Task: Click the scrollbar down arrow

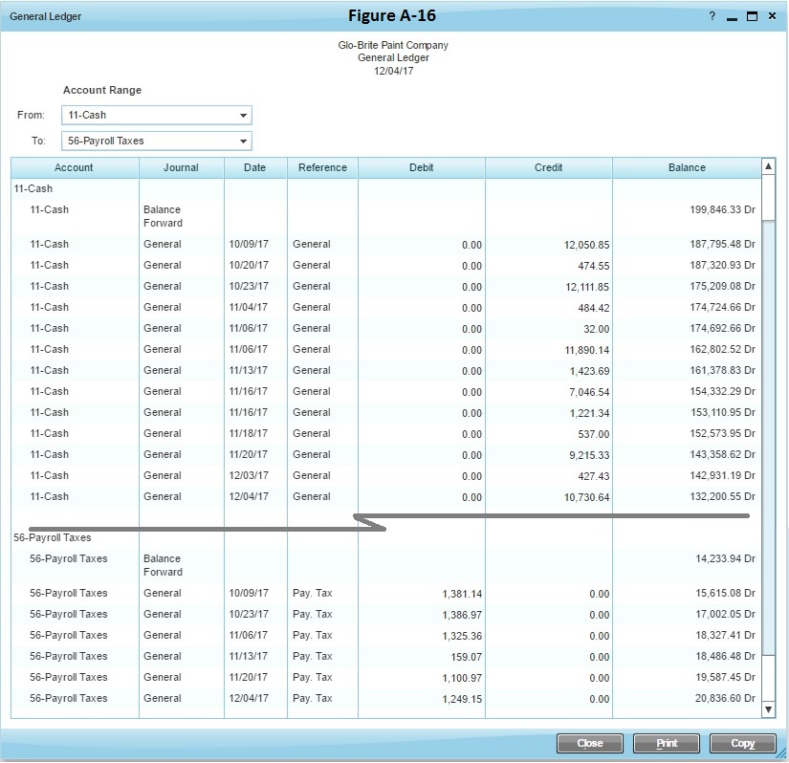Action: tap(768, 709)
